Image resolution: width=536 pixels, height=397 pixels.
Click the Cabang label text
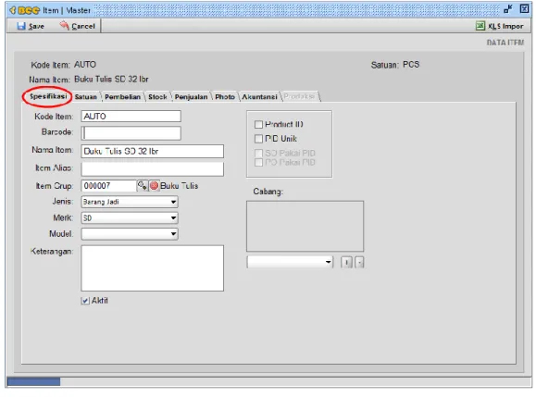[x=268, y=192]
